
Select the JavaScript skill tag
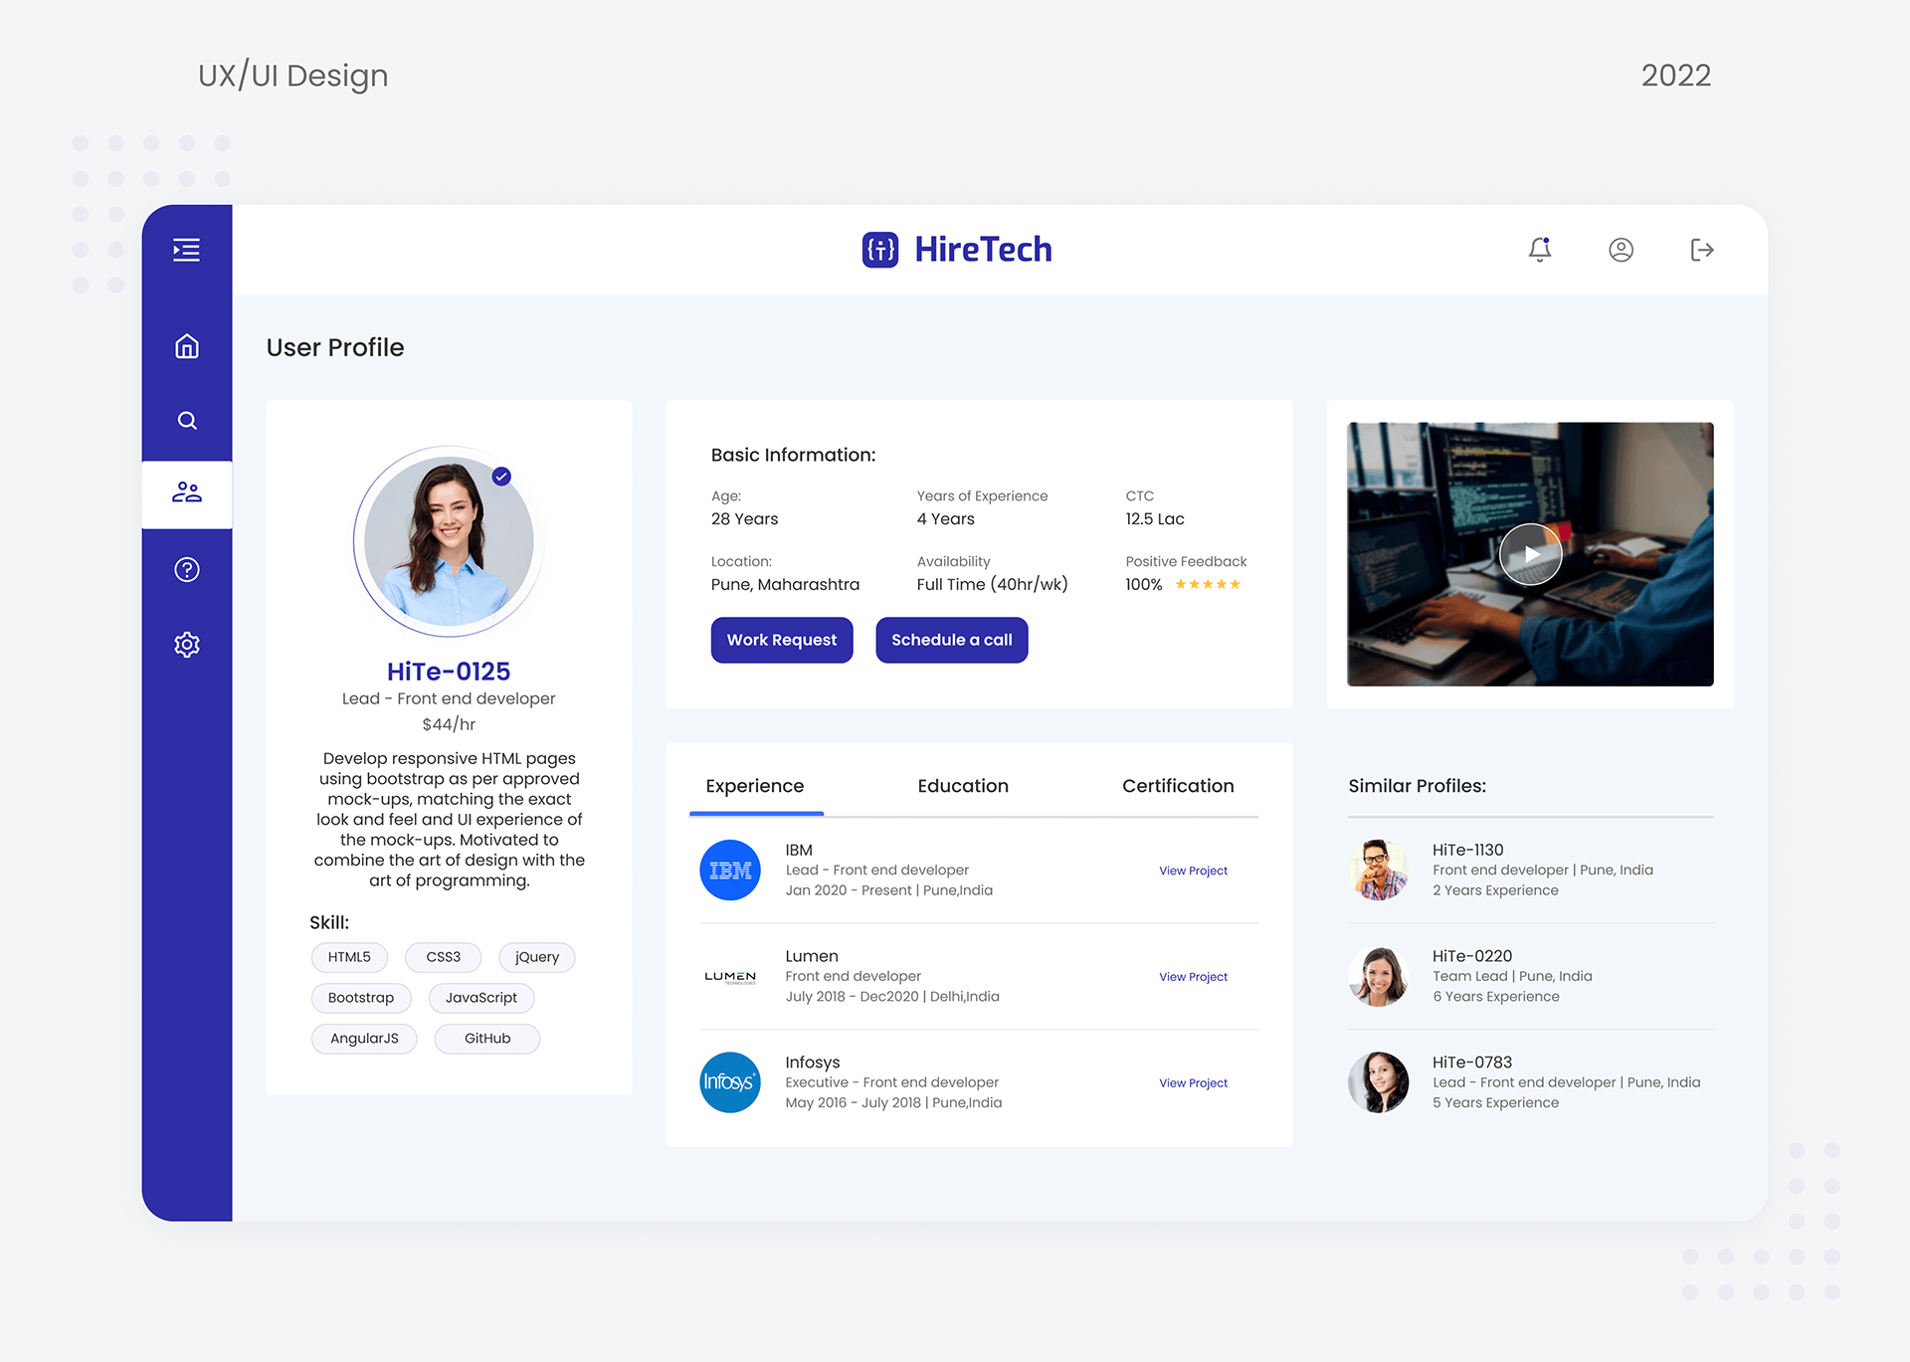(x=480, y=998)
